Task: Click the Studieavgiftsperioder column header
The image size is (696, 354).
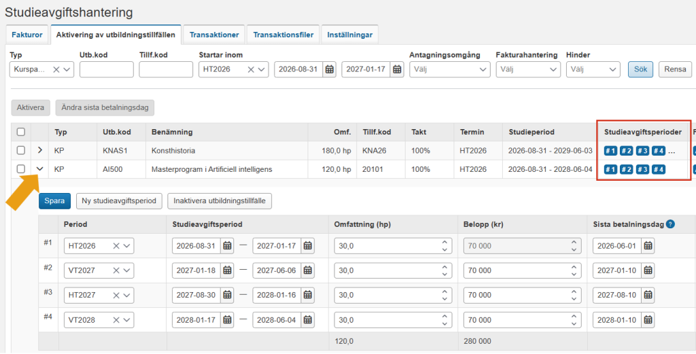Action: tap(643, 132)
